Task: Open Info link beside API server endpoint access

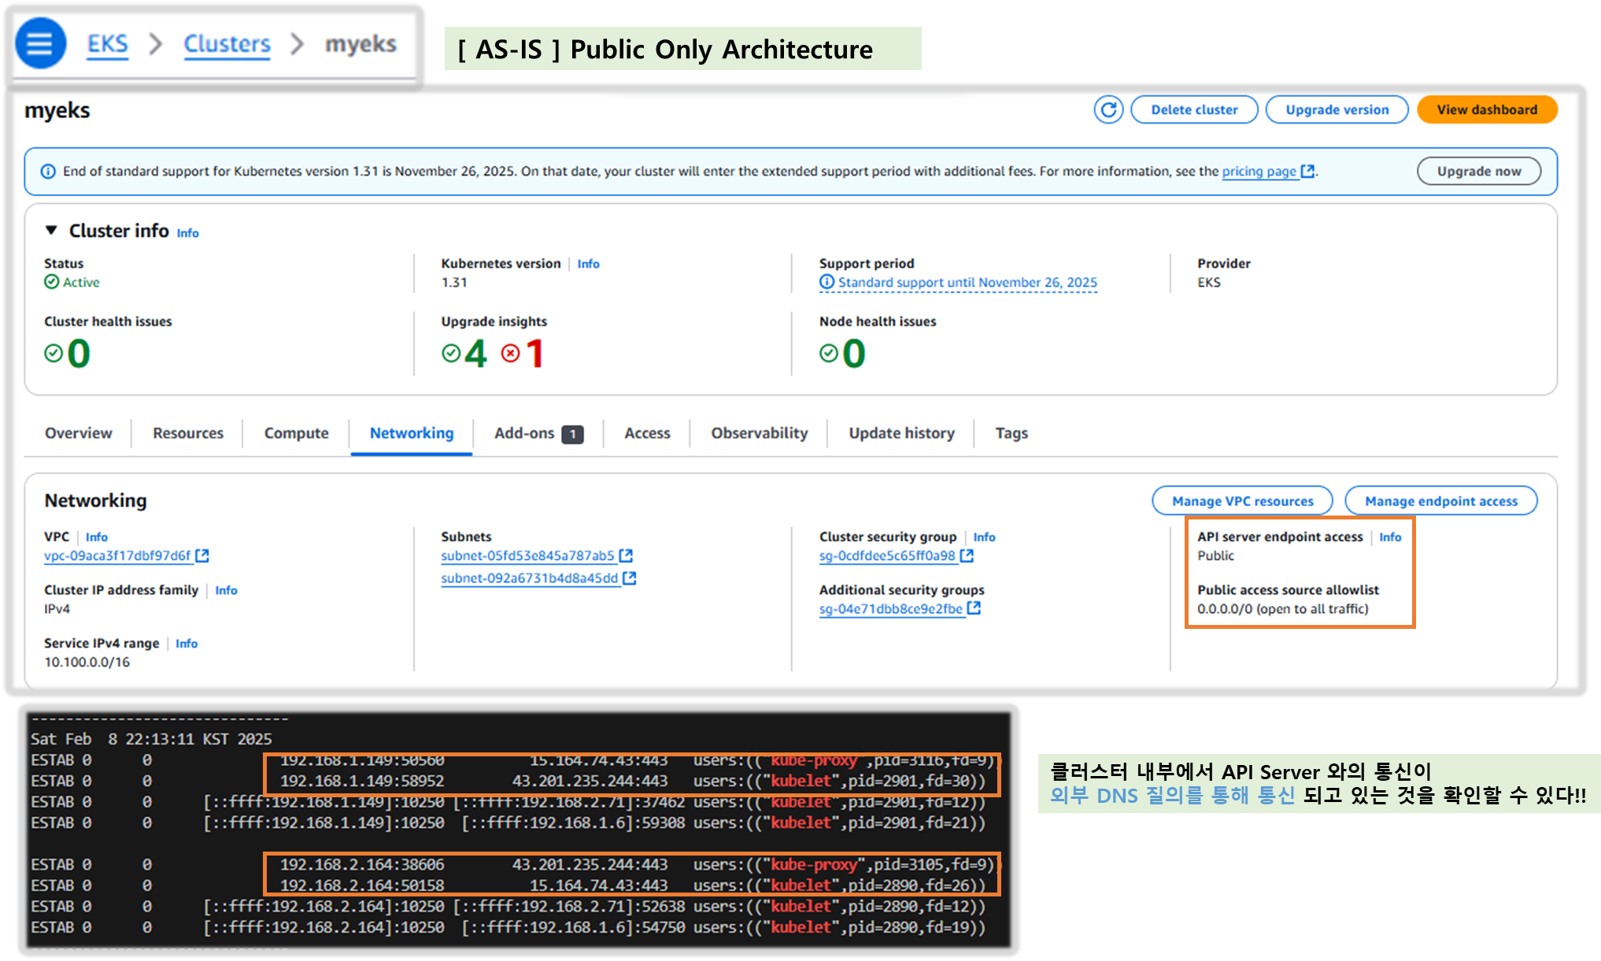Action: pyautogui.click(x=1390, y=537)
